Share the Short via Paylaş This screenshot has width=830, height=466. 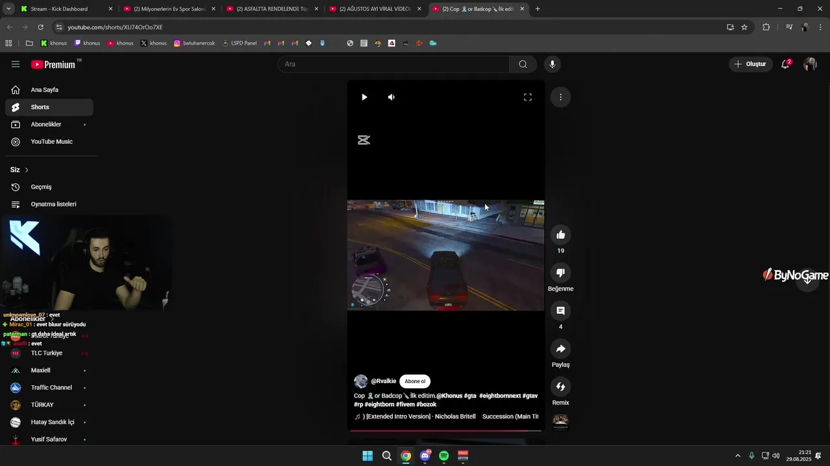561,349
